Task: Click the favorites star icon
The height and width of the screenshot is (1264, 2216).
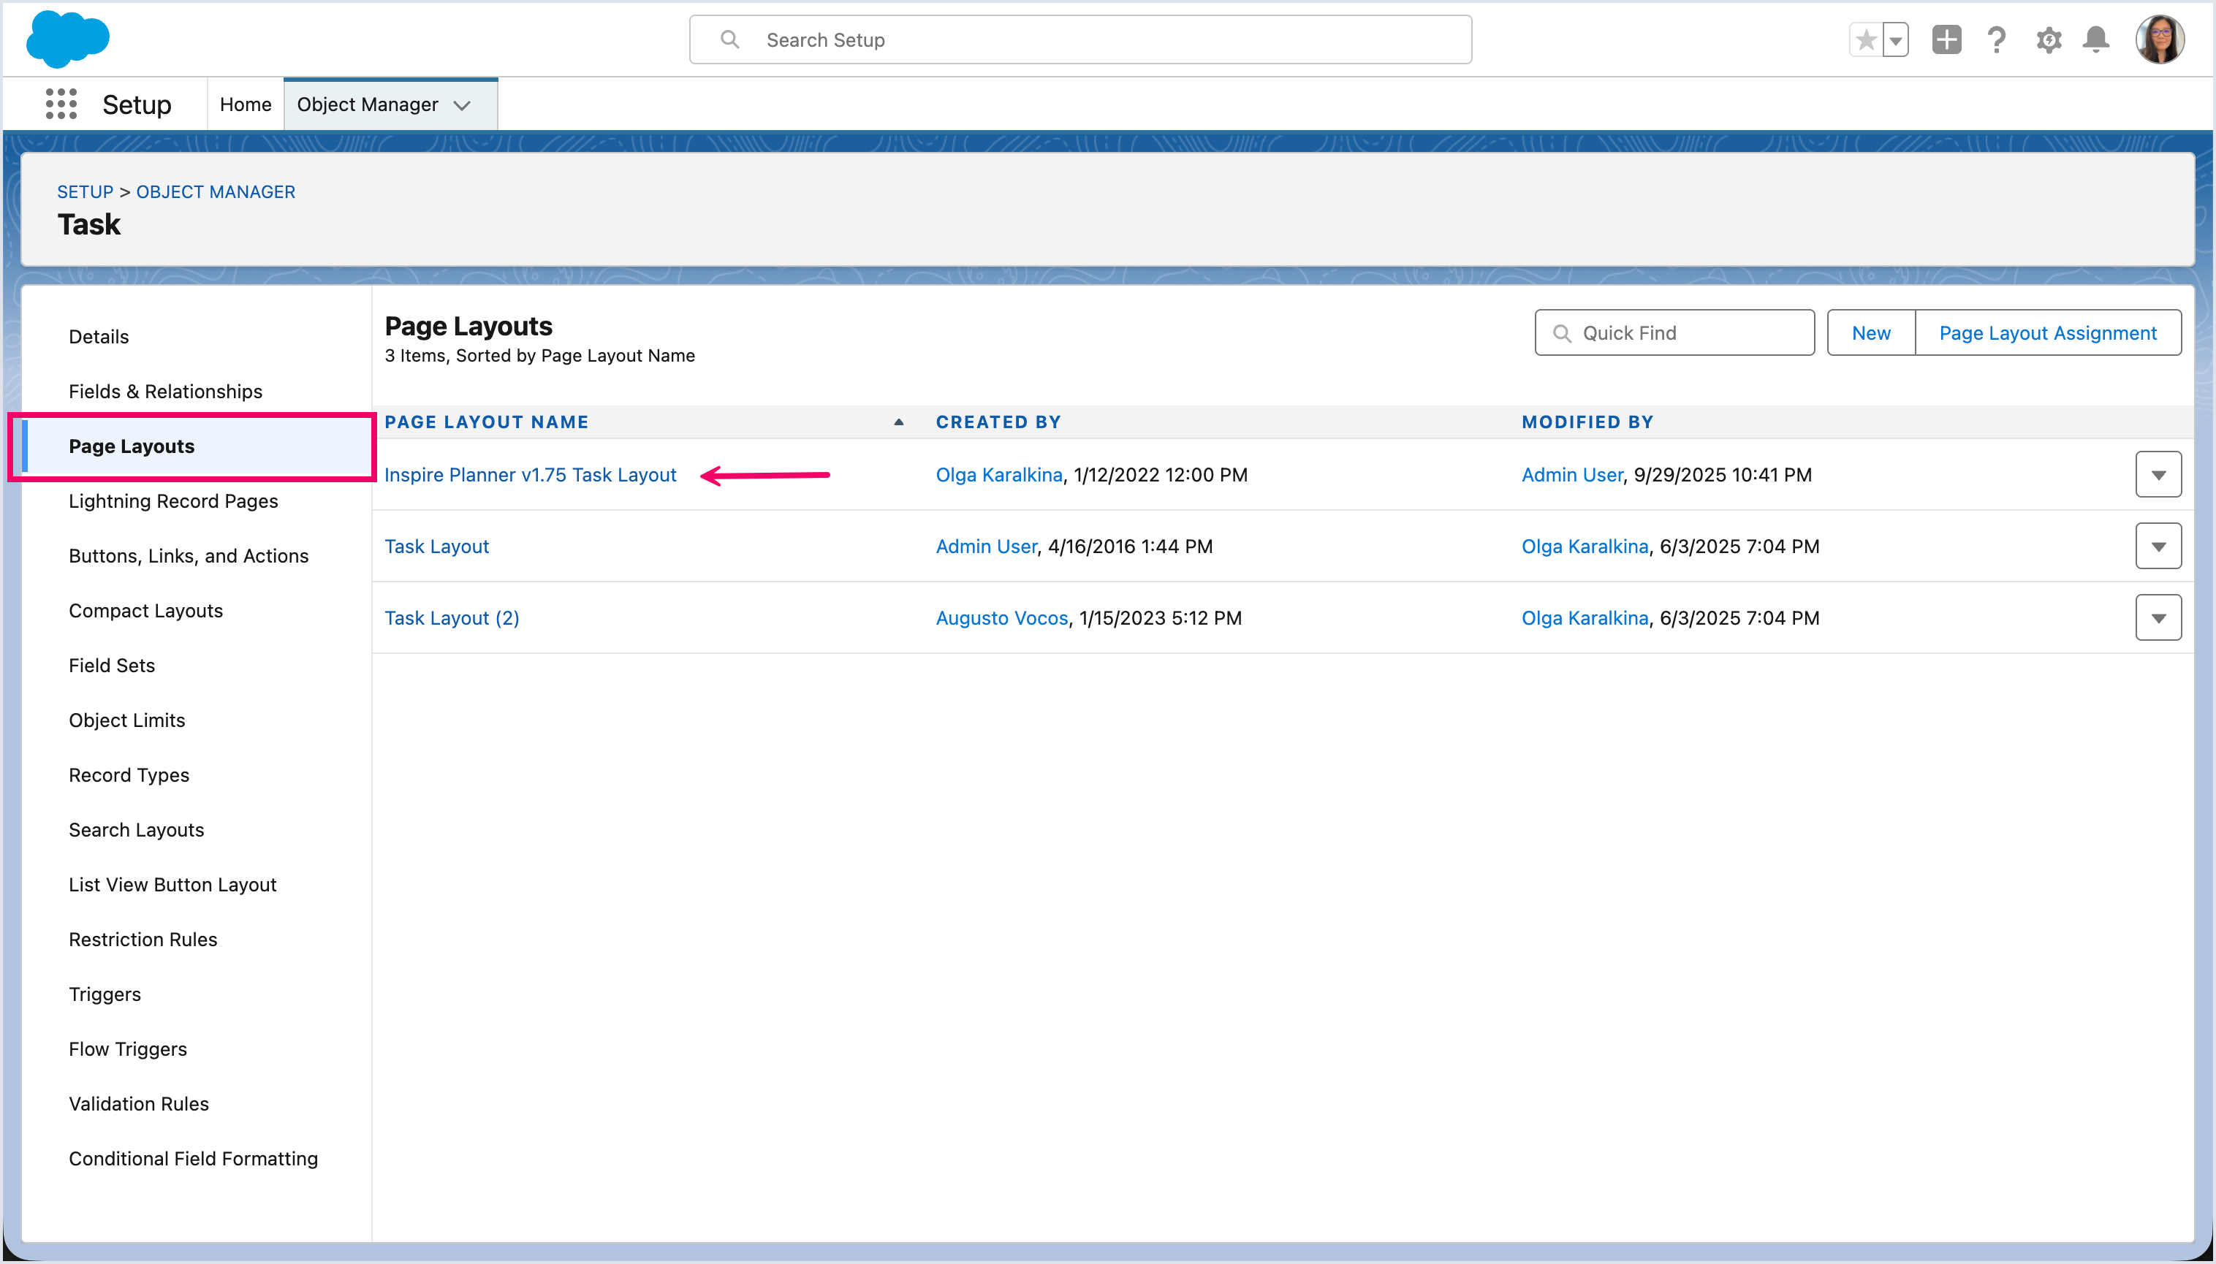Action: click(1865, 40)
